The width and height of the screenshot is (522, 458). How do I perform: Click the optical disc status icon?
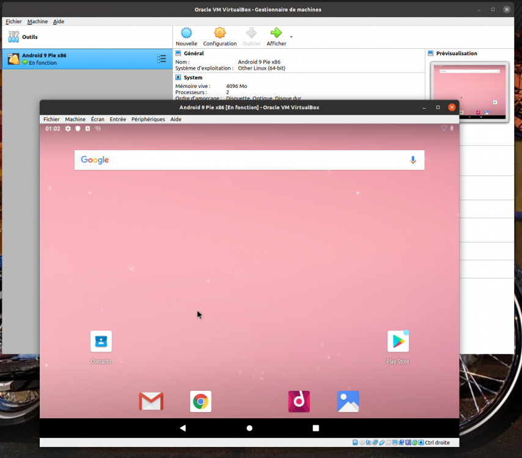(362, 442)
